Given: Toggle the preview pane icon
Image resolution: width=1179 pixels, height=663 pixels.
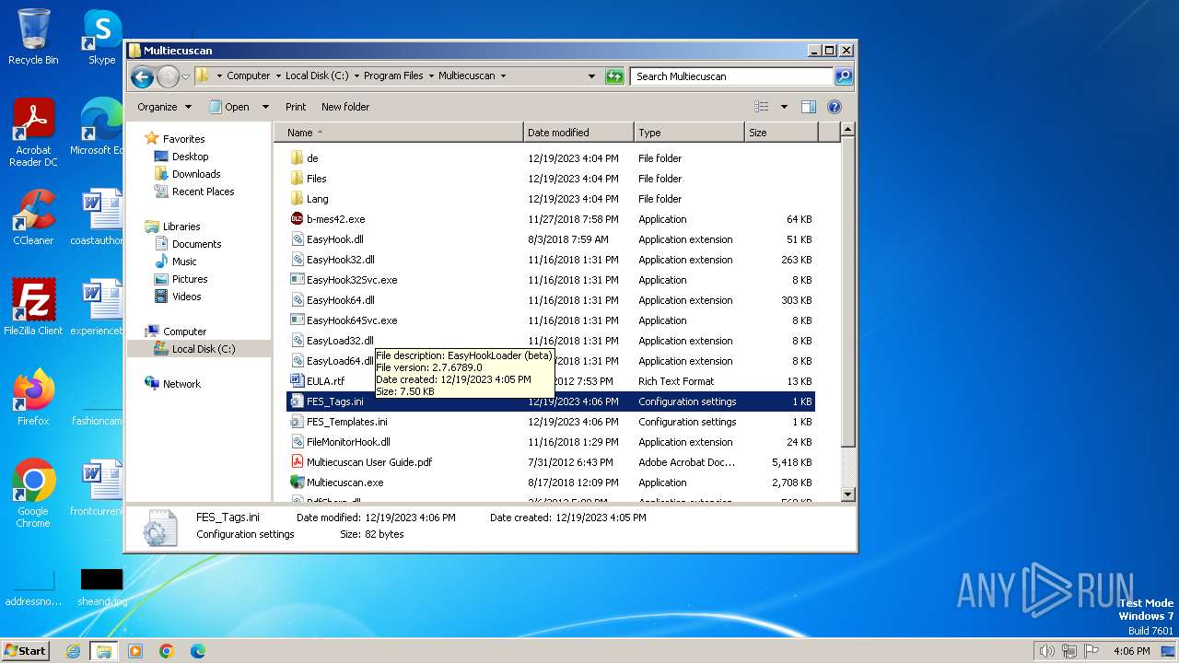Looking at the screenshot, I should click(x=808, y=107).
